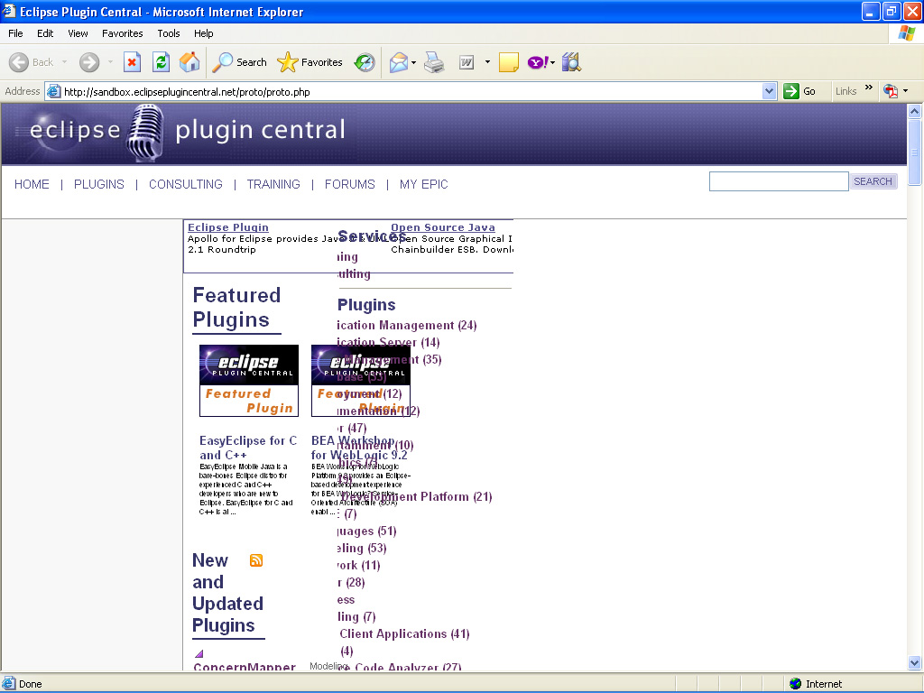Open MY EPIC navigation link
The width and height of the screenshot is (924, 693).
click(424, 184)
